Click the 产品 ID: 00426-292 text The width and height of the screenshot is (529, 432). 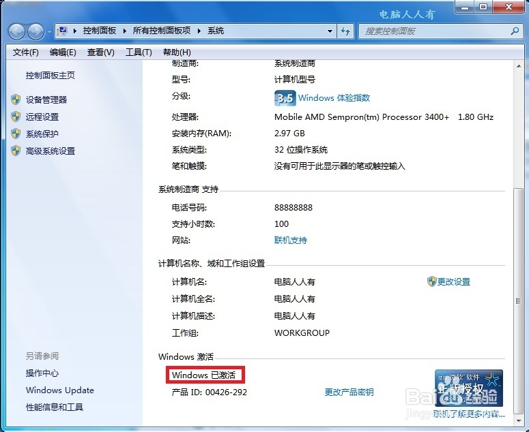209,392
